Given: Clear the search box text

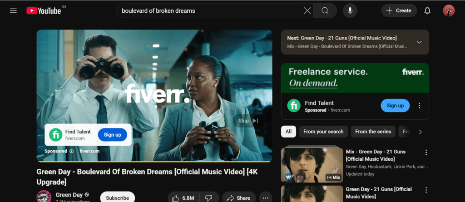Looking at the screenshot, I should coord(307,11).
